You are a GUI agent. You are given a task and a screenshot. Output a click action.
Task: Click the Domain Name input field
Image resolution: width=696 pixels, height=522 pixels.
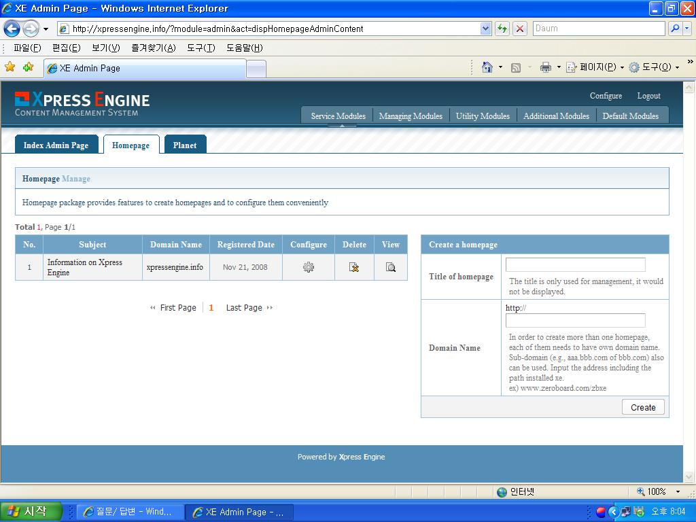click(x=575, y=321)
